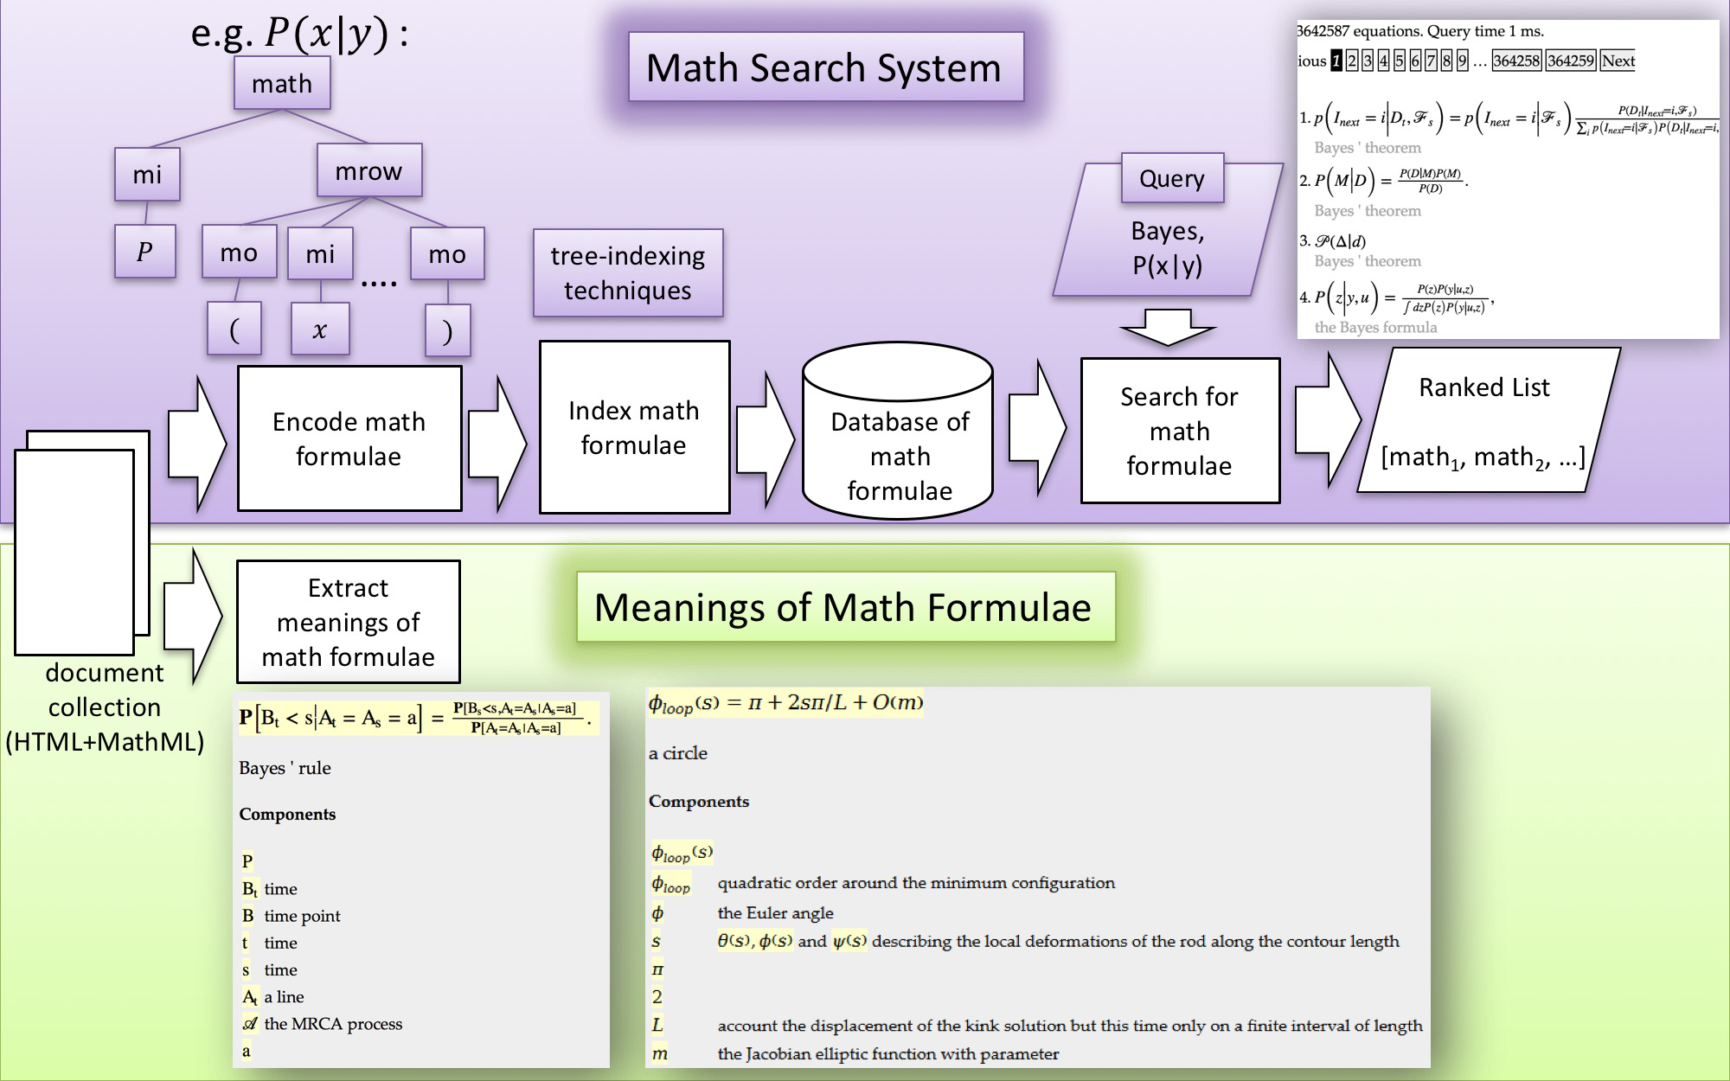The height and width of the screenshot is (1081, 1730).
Task: Click highlighted formula φ_loop(s) = π + 2sπ/L + O(m)
Action: 786,703
